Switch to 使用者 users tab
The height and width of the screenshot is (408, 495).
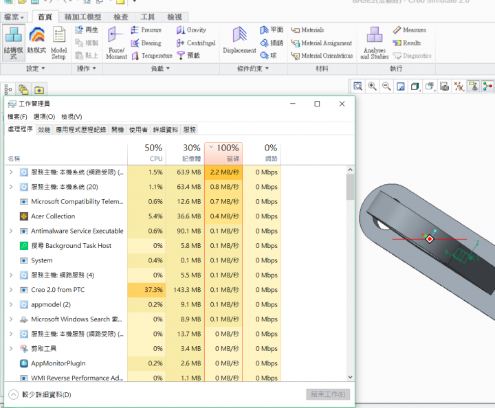[138, 130]
